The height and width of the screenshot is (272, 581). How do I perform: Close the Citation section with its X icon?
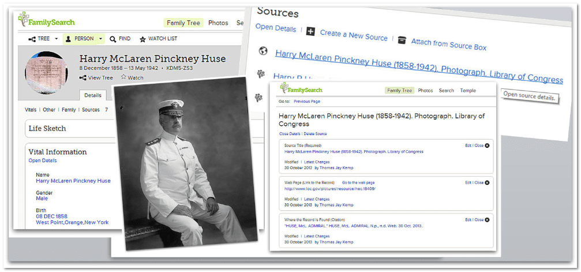[487, 219]
